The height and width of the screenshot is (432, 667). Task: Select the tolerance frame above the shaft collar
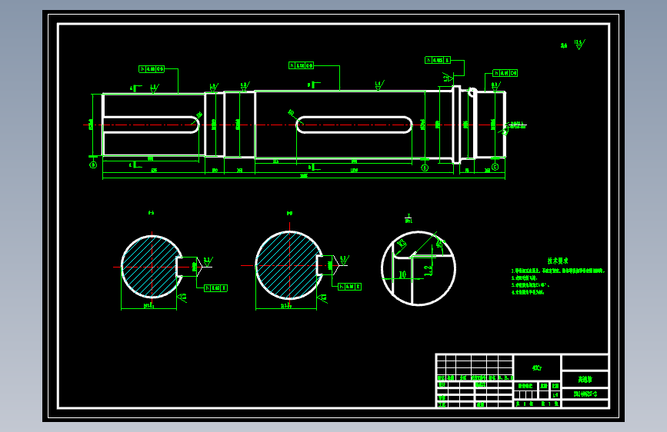(x=438, y=60)
